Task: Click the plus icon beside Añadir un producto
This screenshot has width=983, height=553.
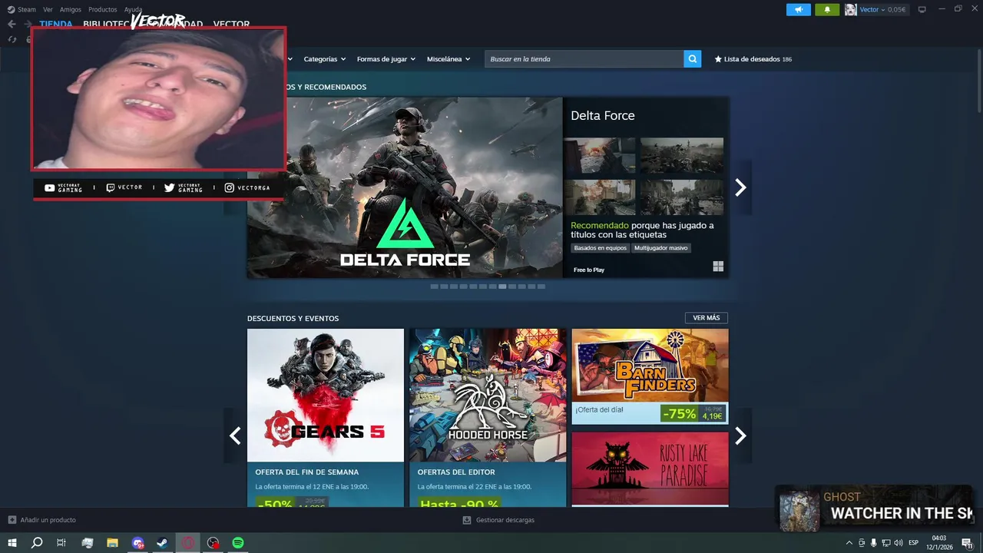Action: click(12, 520)
